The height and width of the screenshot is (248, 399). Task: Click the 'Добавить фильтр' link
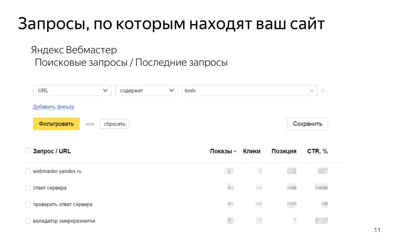[x=54, y=107]
